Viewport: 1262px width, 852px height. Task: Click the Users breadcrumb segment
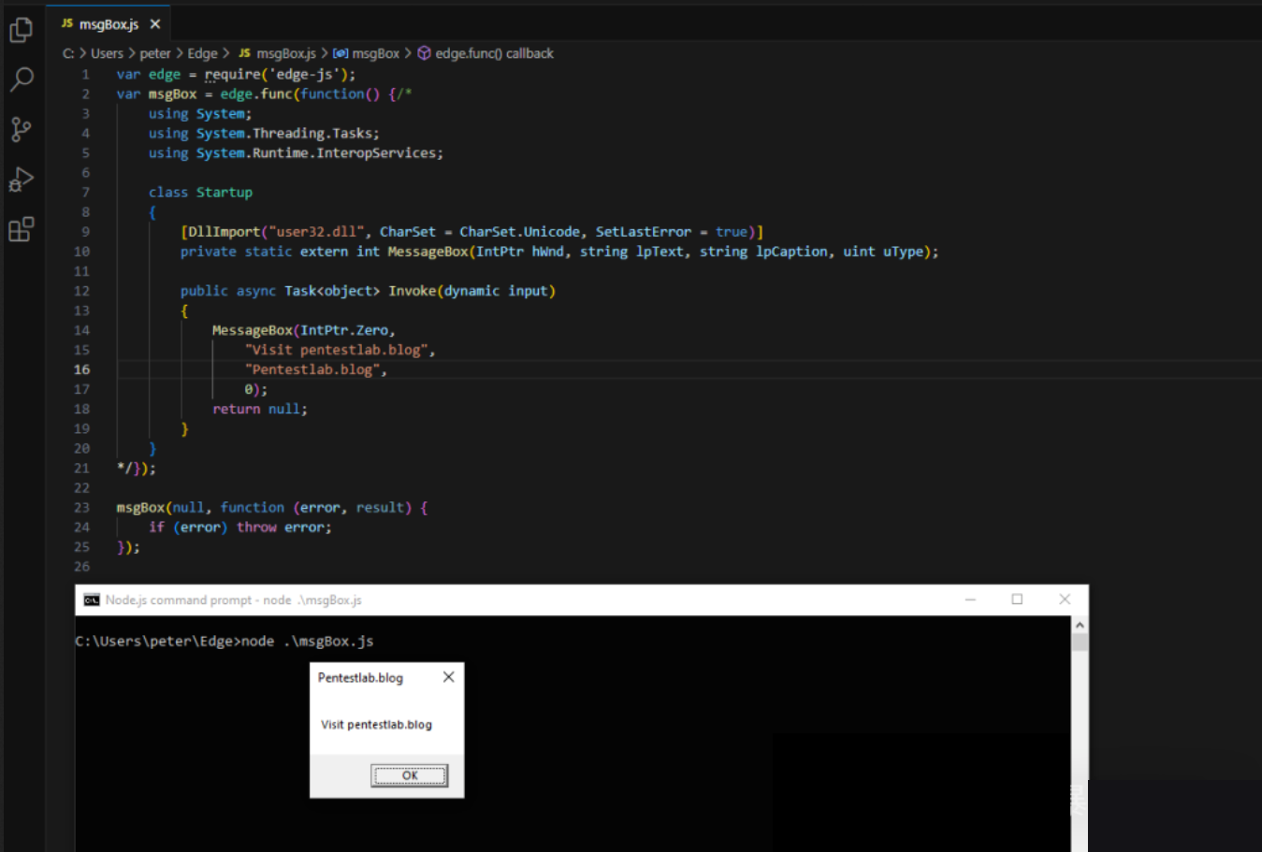pos(107,53)
